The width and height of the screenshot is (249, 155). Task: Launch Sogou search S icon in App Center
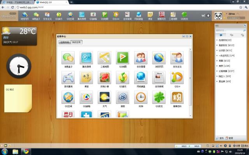[123, 97]
